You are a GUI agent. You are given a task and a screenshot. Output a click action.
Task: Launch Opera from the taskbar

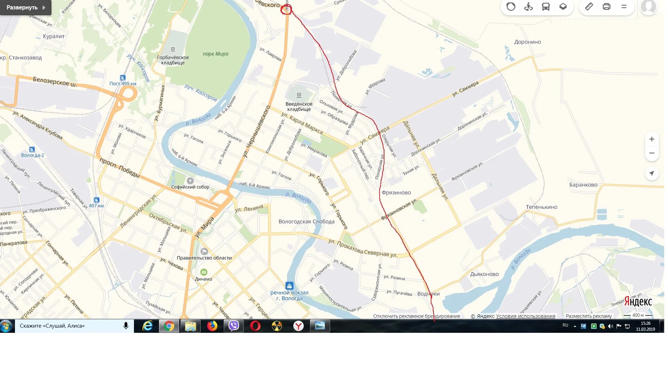255,326
